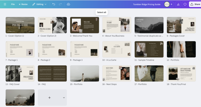Expand the add page chevron dropdown

tap(64, 97)
